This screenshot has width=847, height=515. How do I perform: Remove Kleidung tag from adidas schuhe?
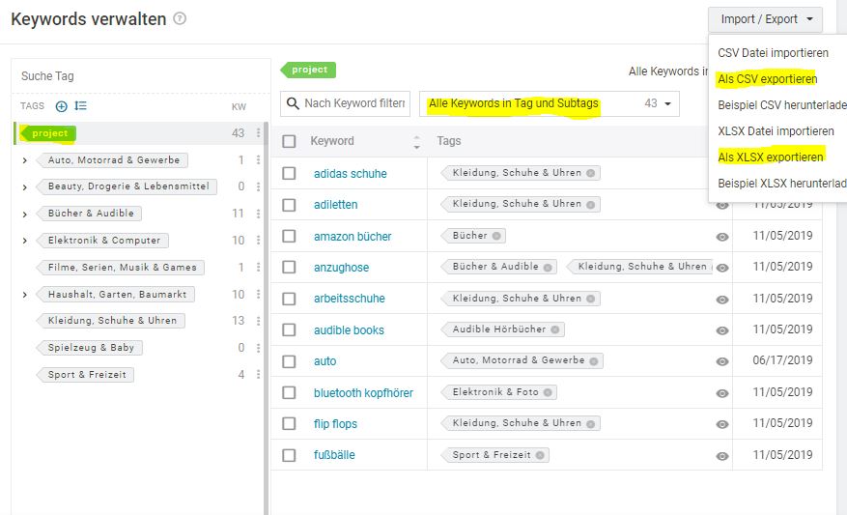pyautogui.click(x=590, y=173)
